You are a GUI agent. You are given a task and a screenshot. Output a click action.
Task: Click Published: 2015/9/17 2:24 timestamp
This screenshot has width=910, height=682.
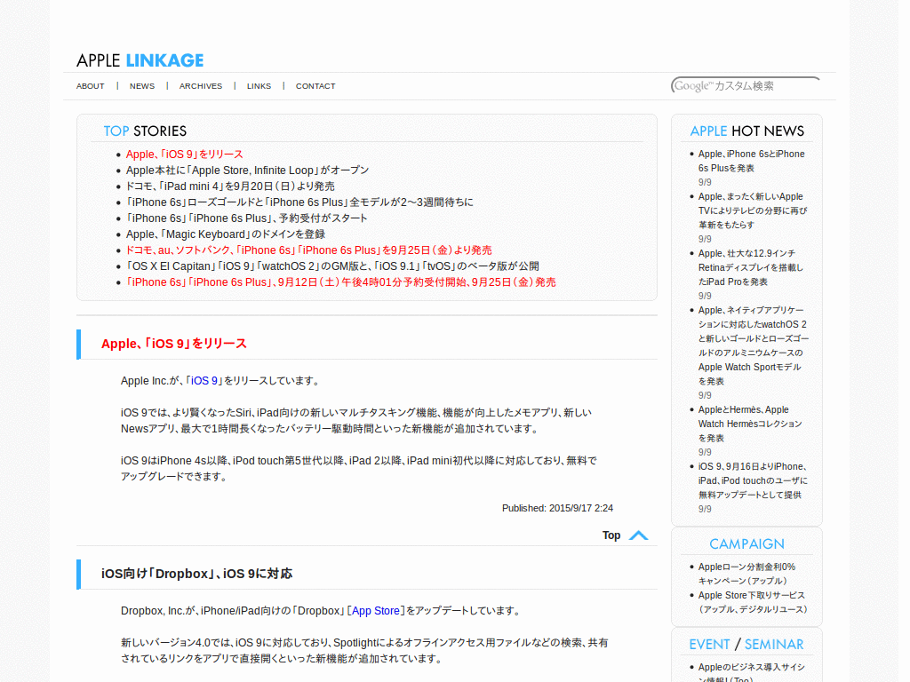[x=557, y=508]
